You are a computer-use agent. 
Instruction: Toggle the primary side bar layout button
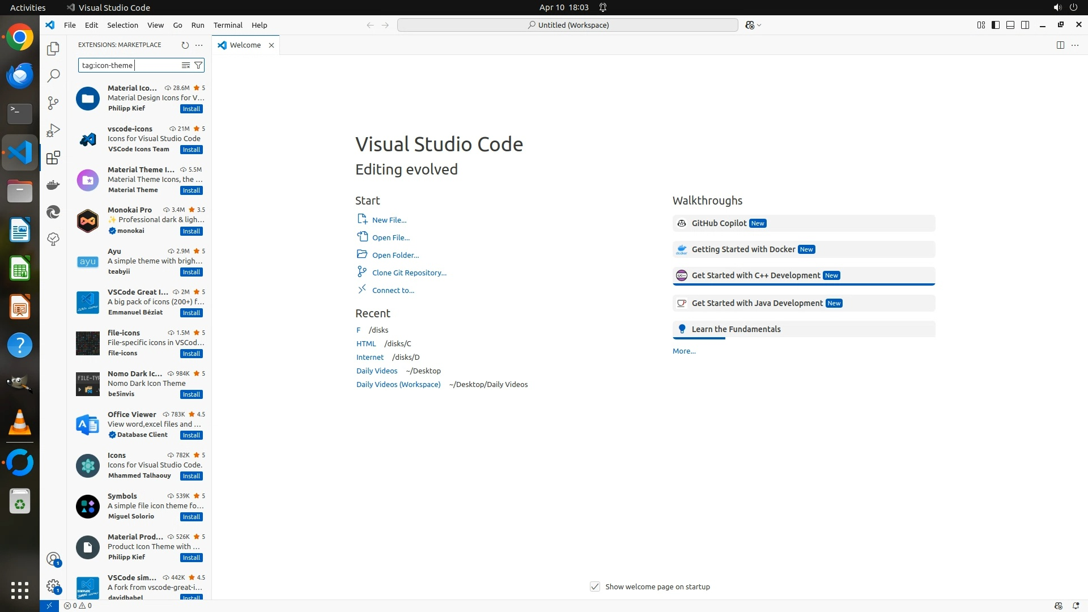click(x=996, y=25)
